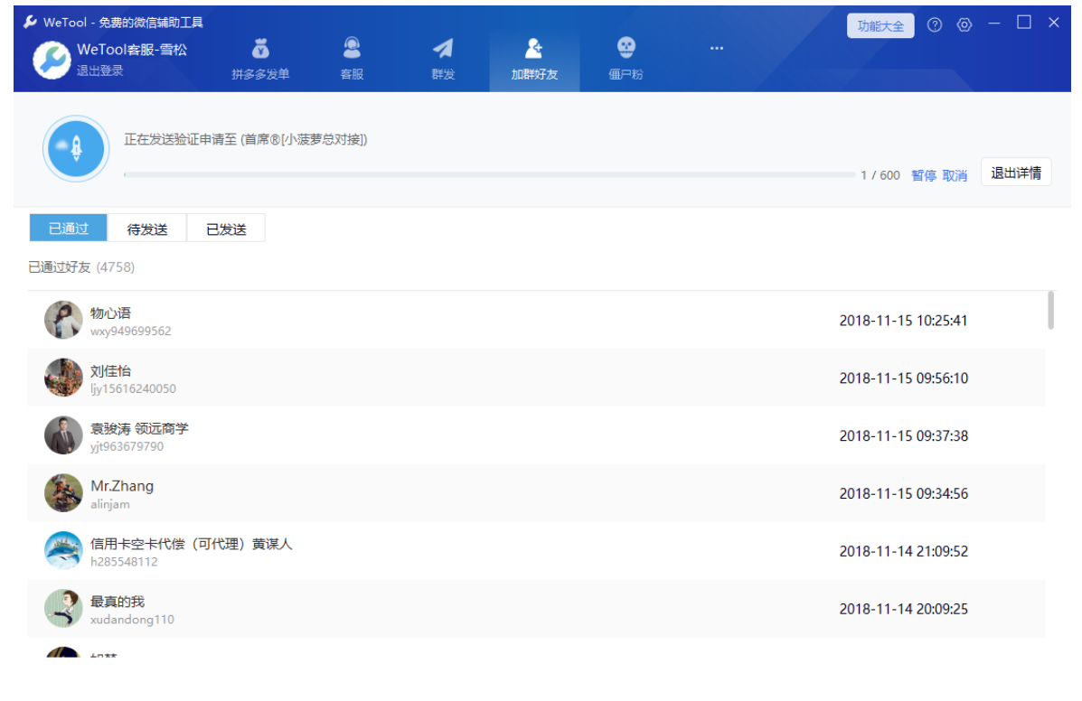Click the WeTool title bar wrench icon
This screenshot has width=1082, height=701.
[x=31, y=22]
